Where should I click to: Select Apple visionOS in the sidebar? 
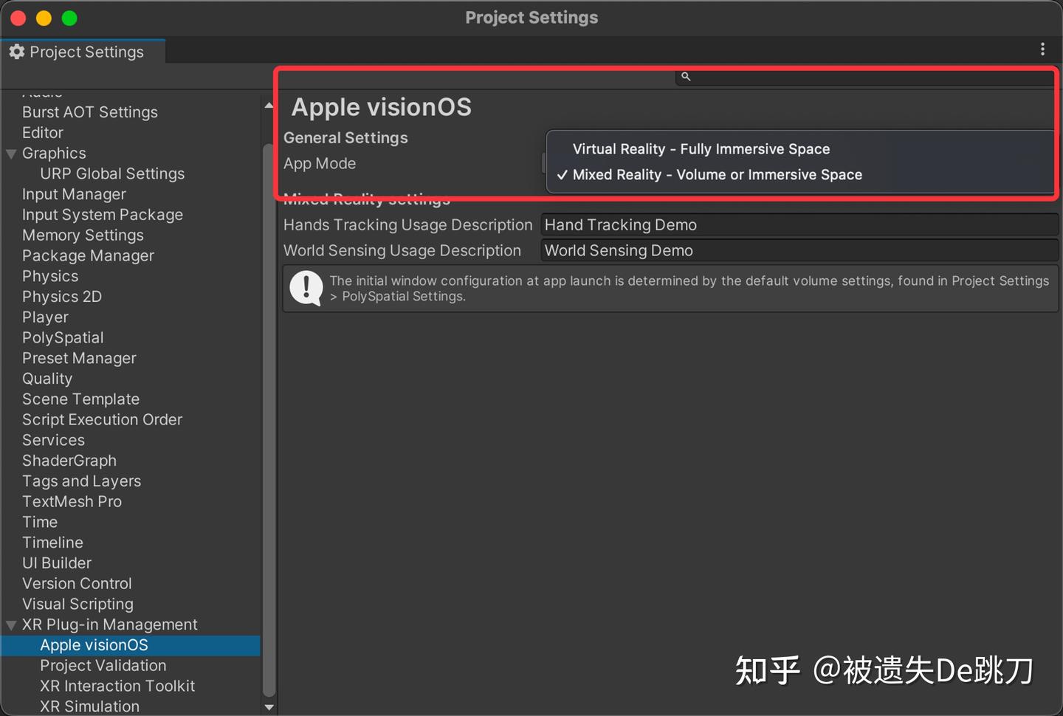94,644
